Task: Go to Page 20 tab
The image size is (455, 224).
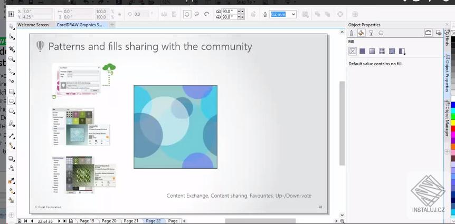Action: (x=109, y=221)
